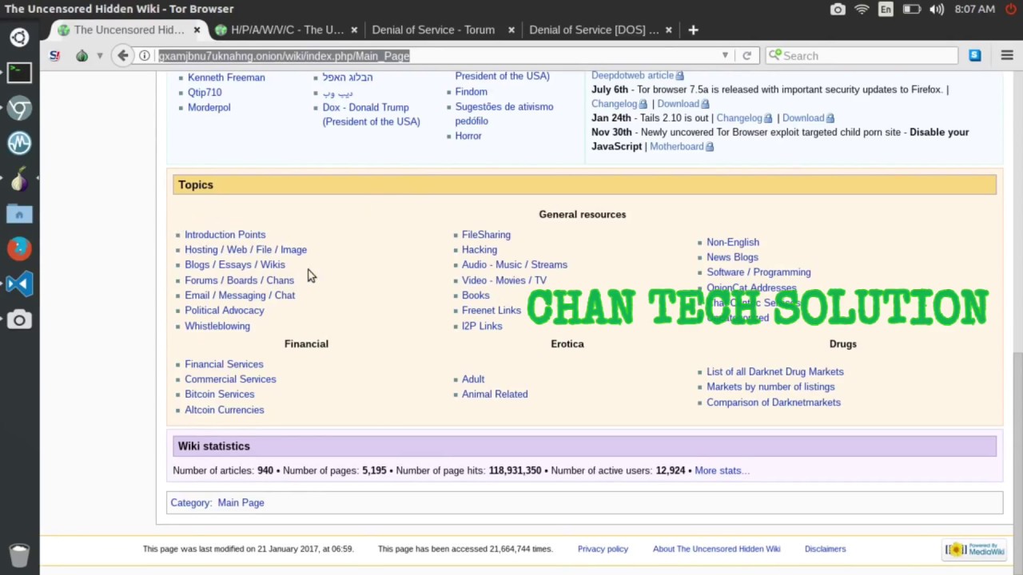Screen dimensions: 1023x575
Task: Open the Whistleblowing link
Action: [x=217, y=326]
